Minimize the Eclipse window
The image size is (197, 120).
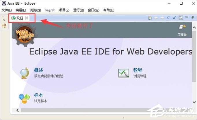point(169,3)
